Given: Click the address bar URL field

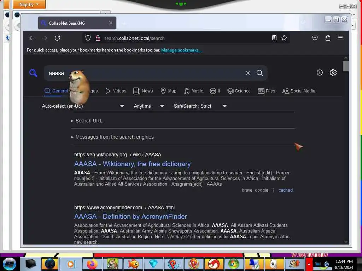Looking at the screenshot, I should tap(186, 38).
